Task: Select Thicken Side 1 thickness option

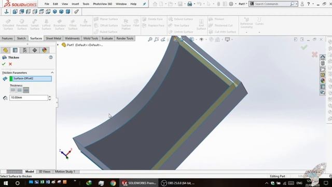Action: coord(13,90)
